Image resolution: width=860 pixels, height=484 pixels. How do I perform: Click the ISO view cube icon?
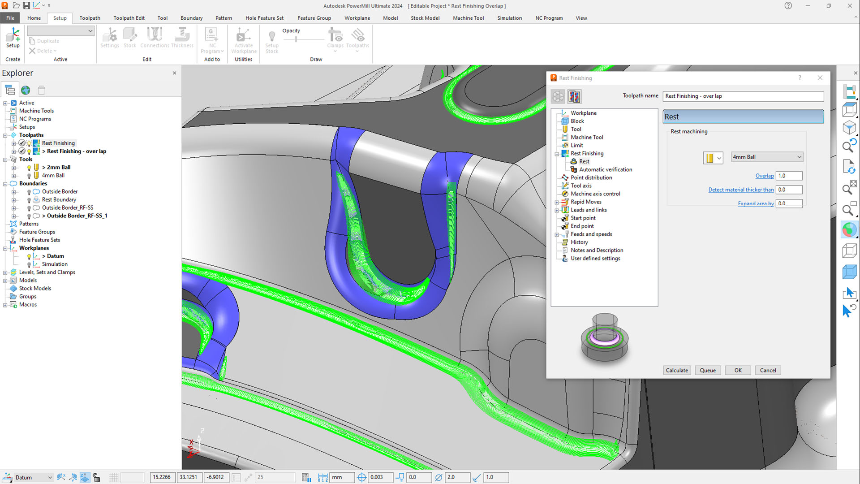point(849,128)
